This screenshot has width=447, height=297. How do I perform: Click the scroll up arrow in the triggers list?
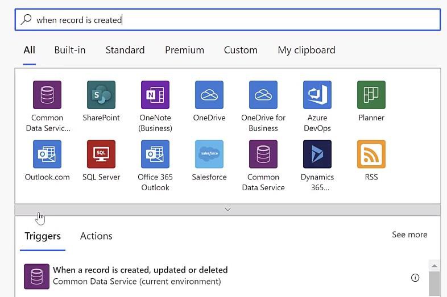click(x=434, y=266)
